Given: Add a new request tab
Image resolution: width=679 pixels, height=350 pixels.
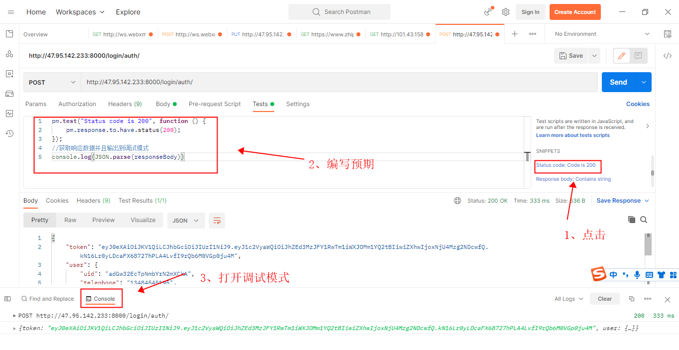Looking at the screenshot, I should click(515, 34).
